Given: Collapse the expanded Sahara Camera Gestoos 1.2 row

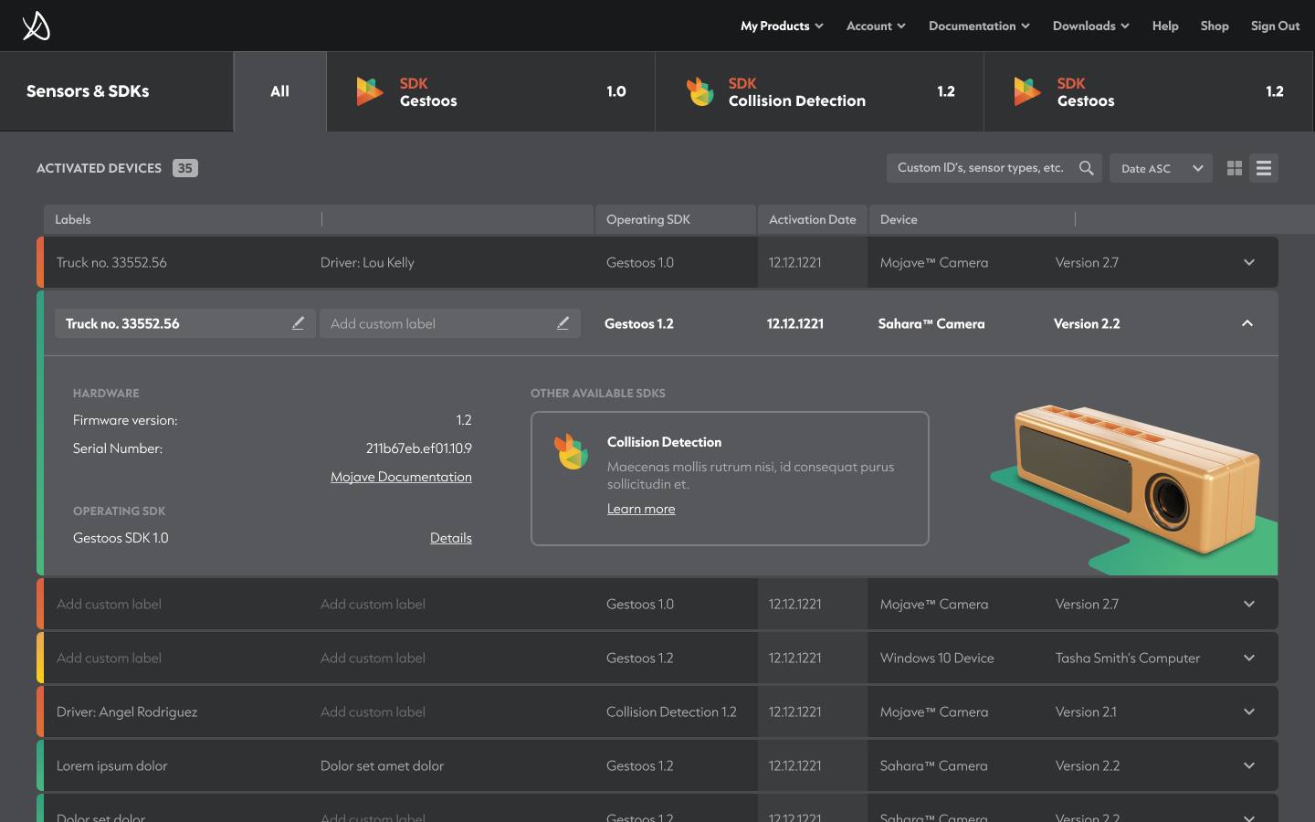Looking at the screenshot, I should coord(1247,323).
